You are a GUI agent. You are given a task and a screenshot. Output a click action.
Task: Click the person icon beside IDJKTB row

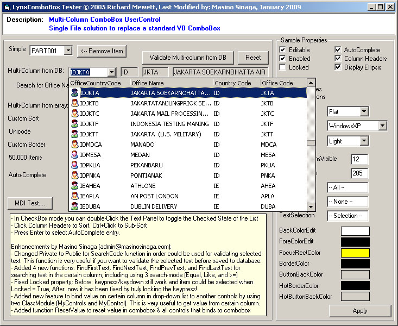pos(75,103)
